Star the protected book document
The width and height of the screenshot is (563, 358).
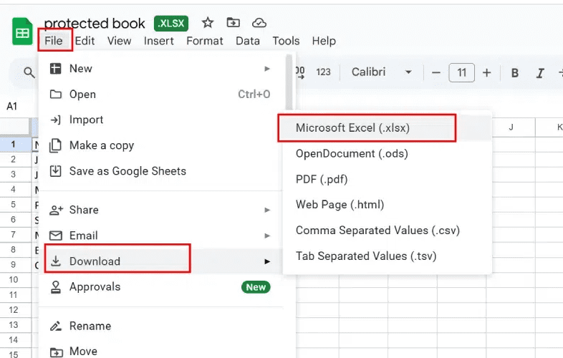click(x=208, y=24)
